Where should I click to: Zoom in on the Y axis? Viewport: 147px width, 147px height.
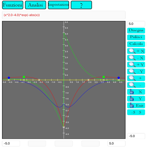pyautogui.click(x=136, y=65)
